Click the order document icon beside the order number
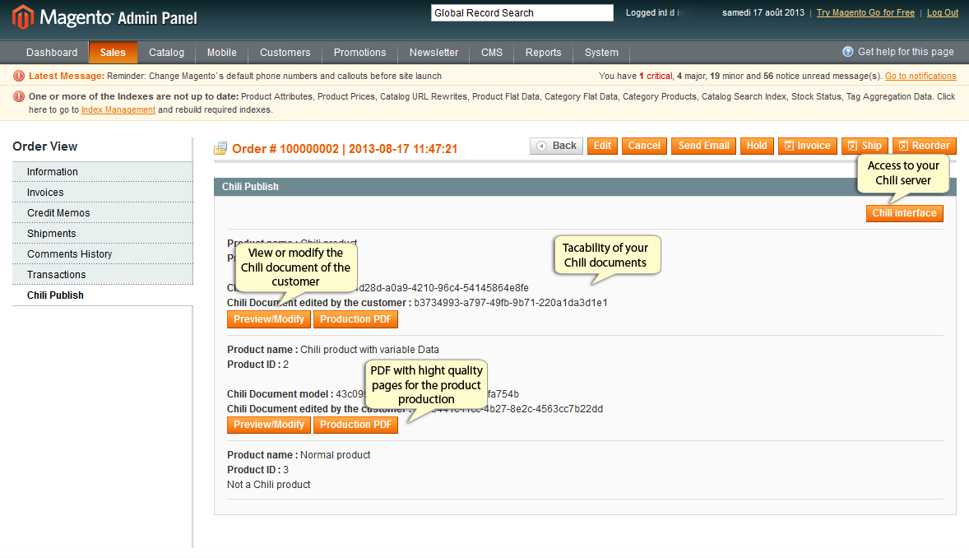This screenshot has height=558, width=969. click(220, 148)
